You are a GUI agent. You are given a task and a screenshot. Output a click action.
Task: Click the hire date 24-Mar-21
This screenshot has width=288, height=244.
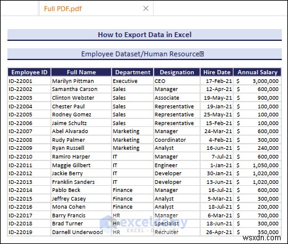coord(218,131)
